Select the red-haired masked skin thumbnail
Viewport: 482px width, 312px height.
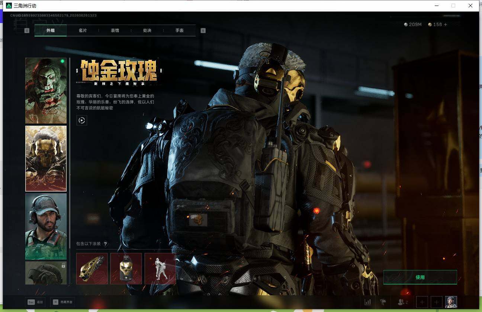coord(46,90)
